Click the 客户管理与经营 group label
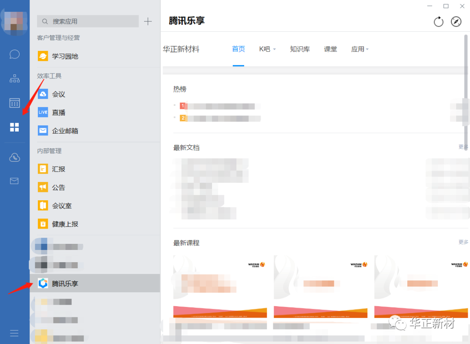The image size is (470, 344). point(58,38)
